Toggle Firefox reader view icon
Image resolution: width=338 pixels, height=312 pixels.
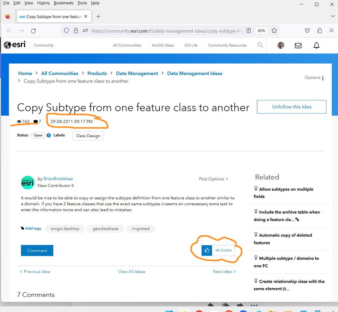249,31
